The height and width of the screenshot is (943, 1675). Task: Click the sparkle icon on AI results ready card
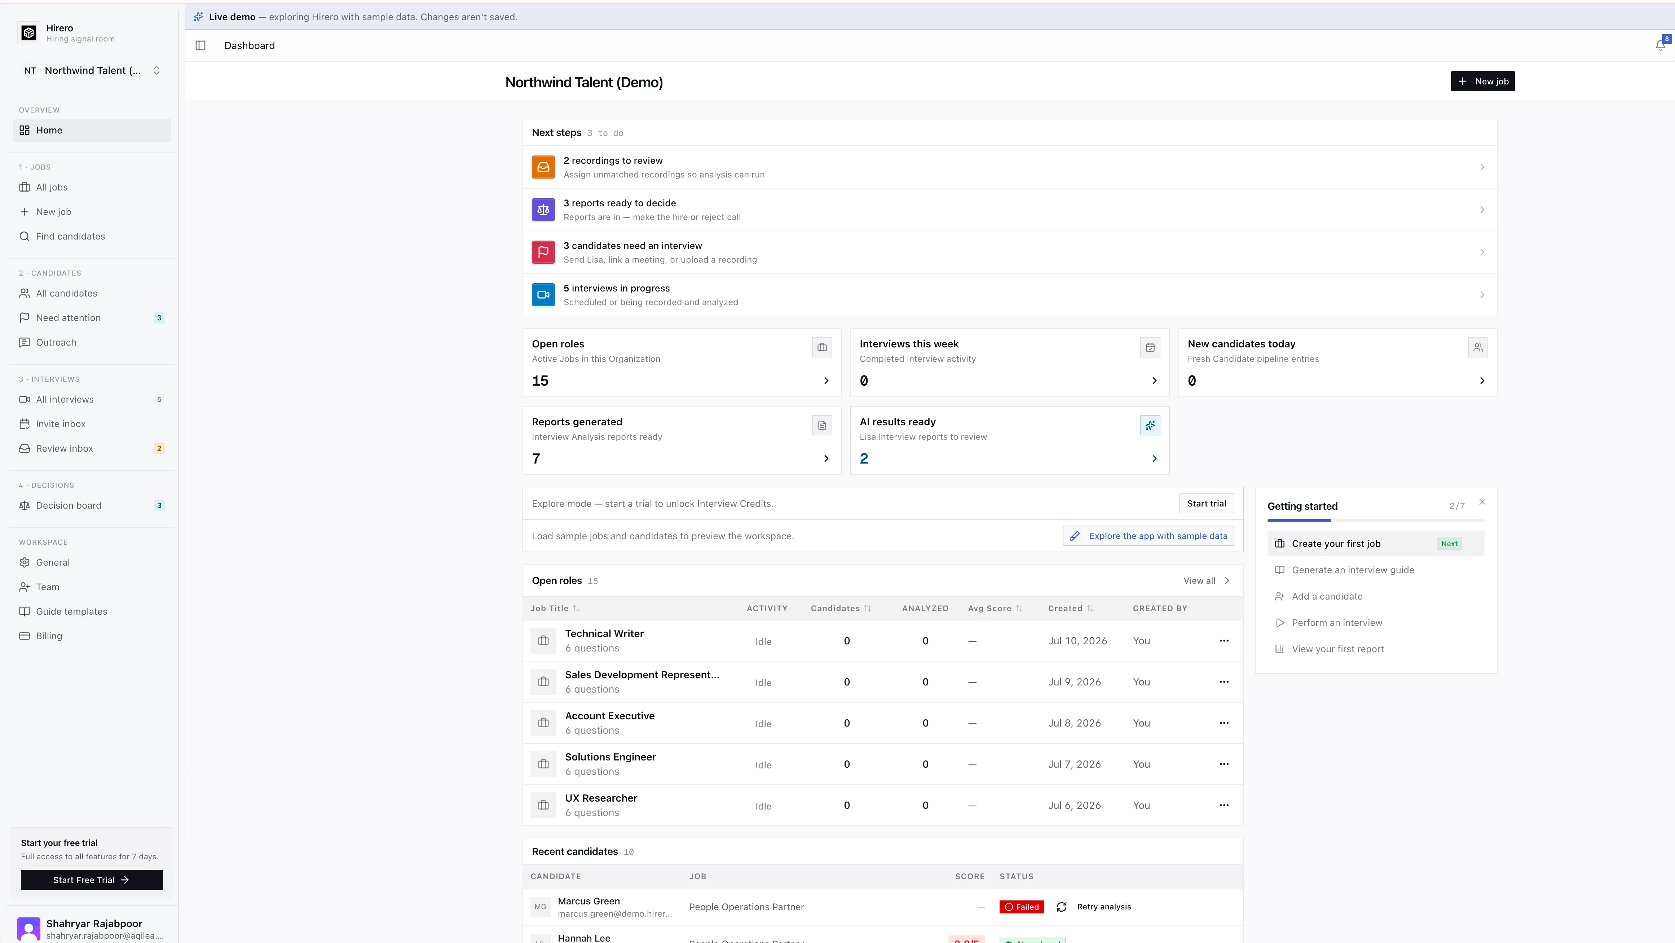click(1150, 425)
